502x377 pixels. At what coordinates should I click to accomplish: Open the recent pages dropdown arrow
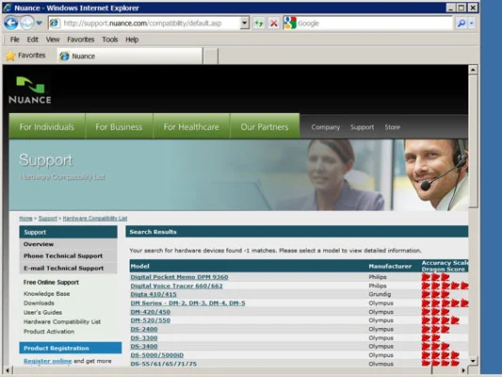point(39,23)
